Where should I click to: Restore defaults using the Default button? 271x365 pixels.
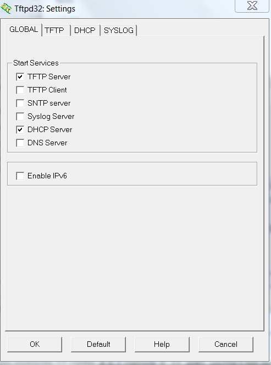[98, 344]
